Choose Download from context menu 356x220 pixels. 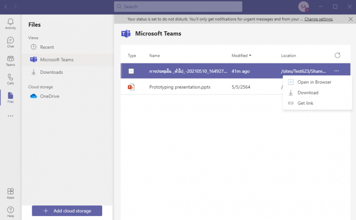(317, 92)
